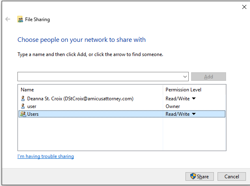Select the Users row name text
Image resolution: width=250 pixels, height=186 pixels.
(33, 114)
